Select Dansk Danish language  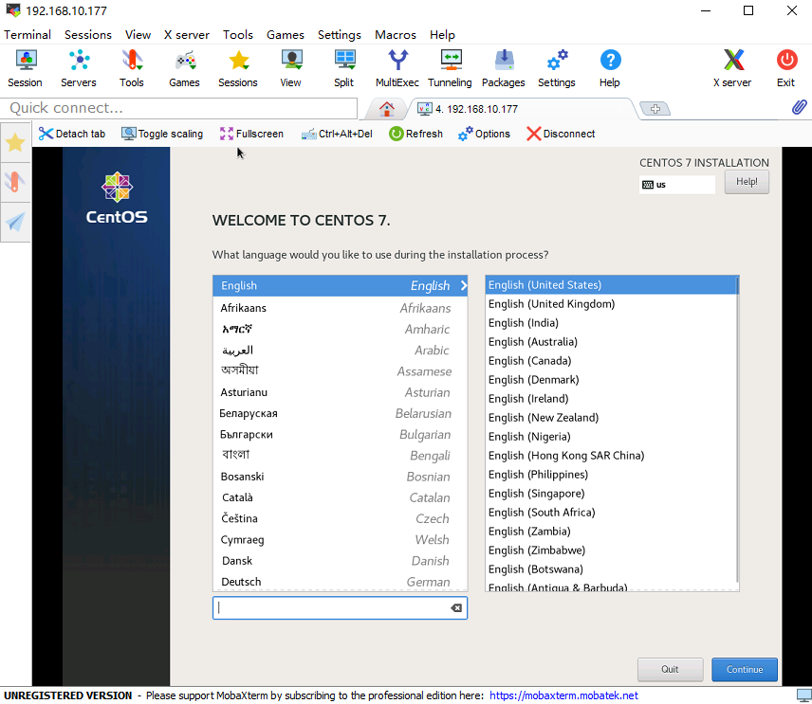(x=341, y=561)
